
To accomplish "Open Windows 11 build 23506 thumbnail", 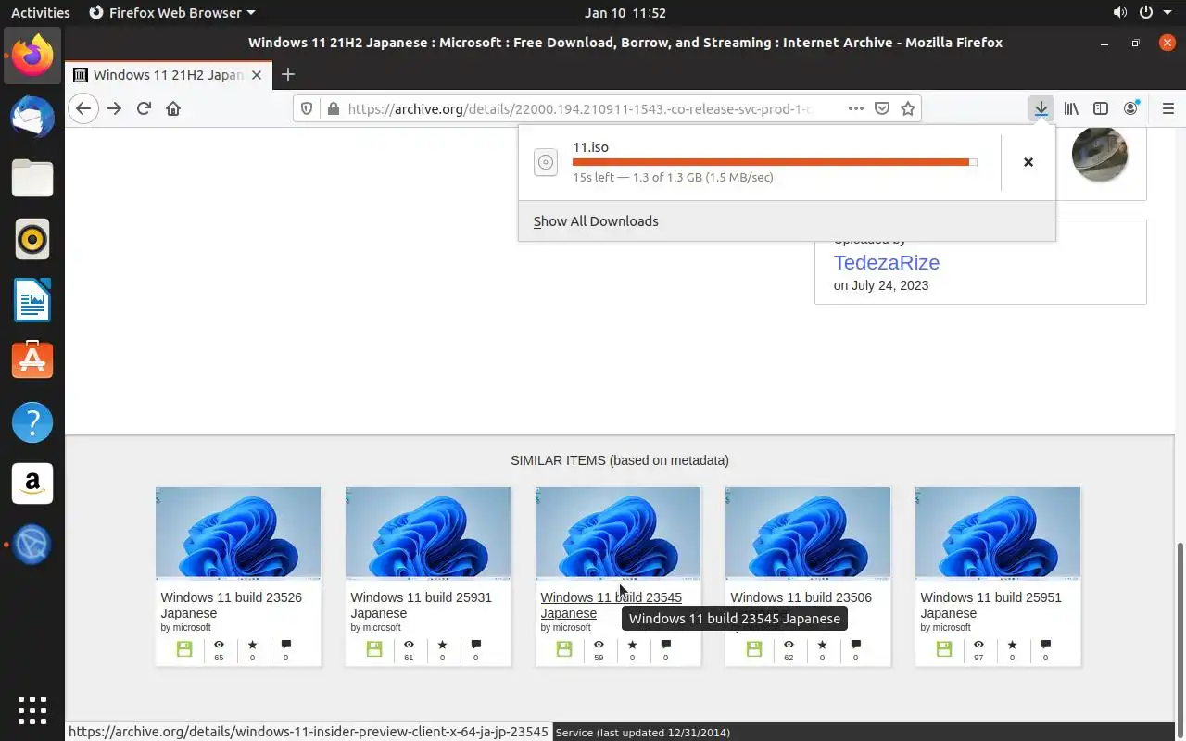I will [808, 533].
